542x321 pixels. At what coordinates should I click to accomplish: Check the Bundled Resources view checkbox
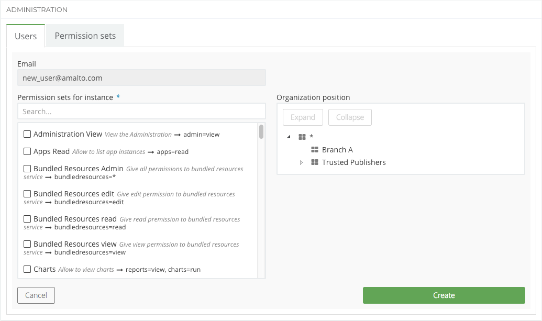tap(28, 245)
